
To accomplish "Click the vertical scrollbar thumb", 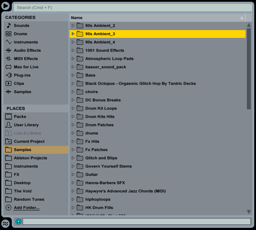I will (249, 69).
